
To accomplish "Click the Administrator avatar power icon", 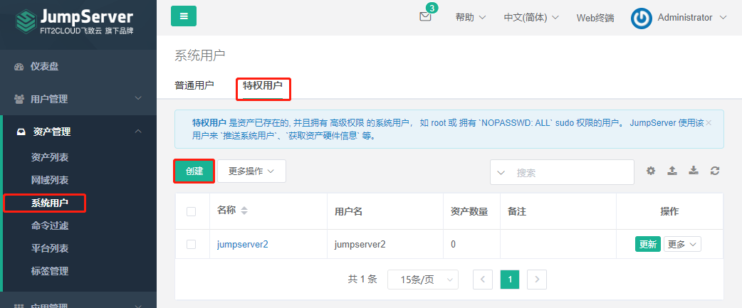I will pyautogui.click(x=641, y=18).
